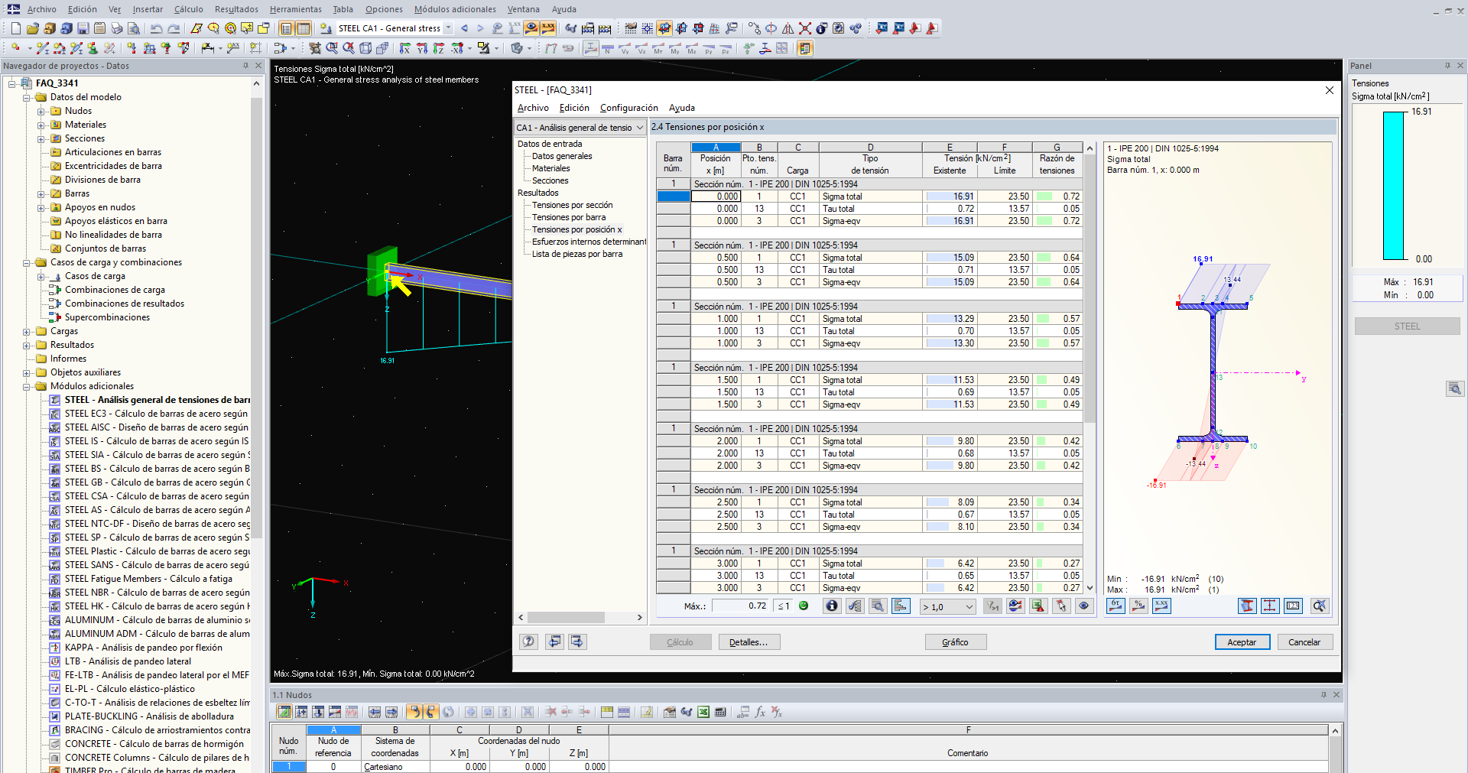Click the Excel export icon in the dialog
1468x773 pixels.
(1038, 606)
